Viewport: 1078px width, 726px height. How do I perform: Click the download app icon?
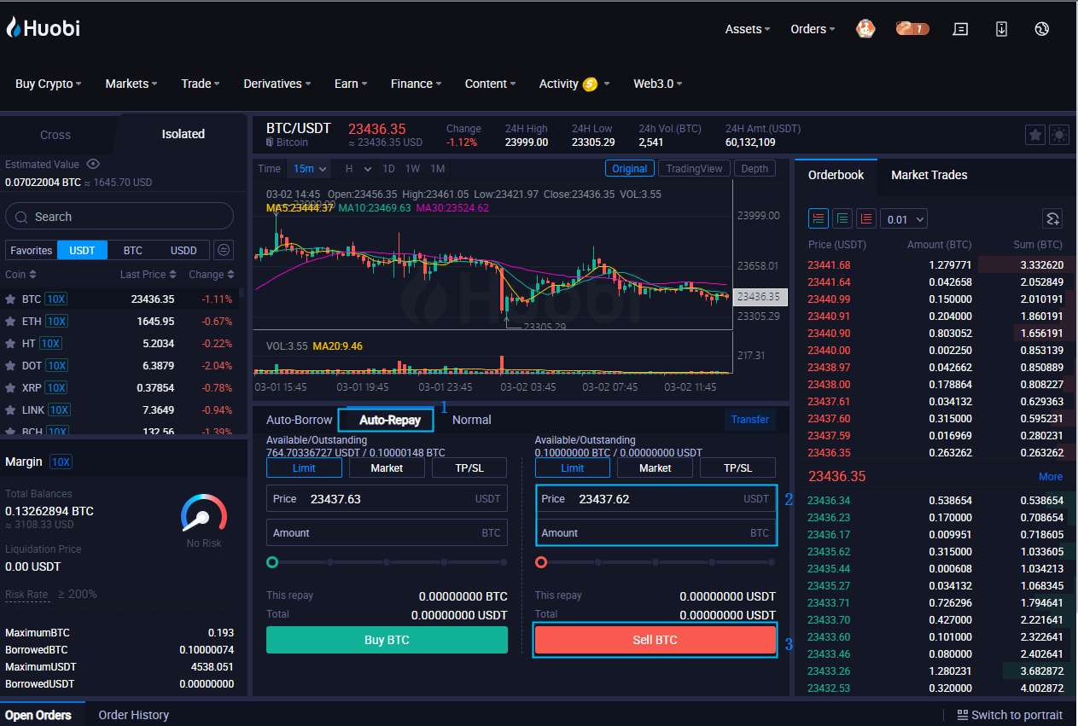[x=1001, y=29]
